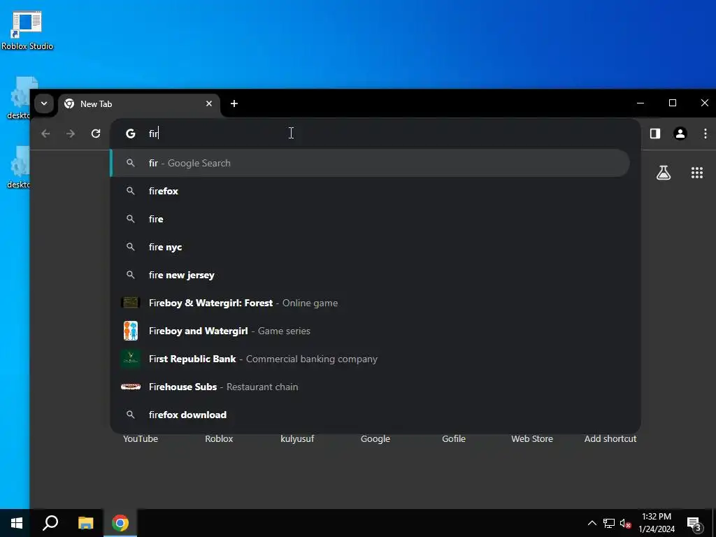Image resolution: width=716 pixels, height=537 pixels.
Task: Click the Chrome taskbar icon
Action: pos(120,523)
